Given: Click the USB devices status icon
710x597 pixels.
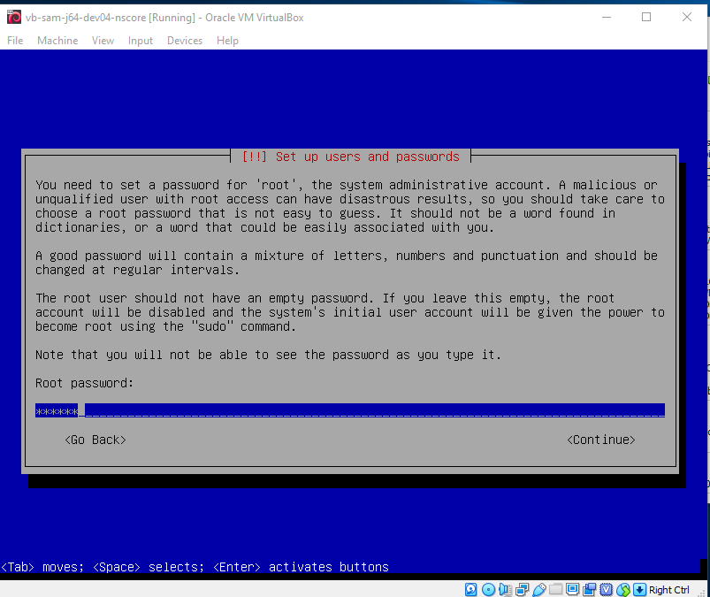Looking at the screenshot, I should 539,589.
